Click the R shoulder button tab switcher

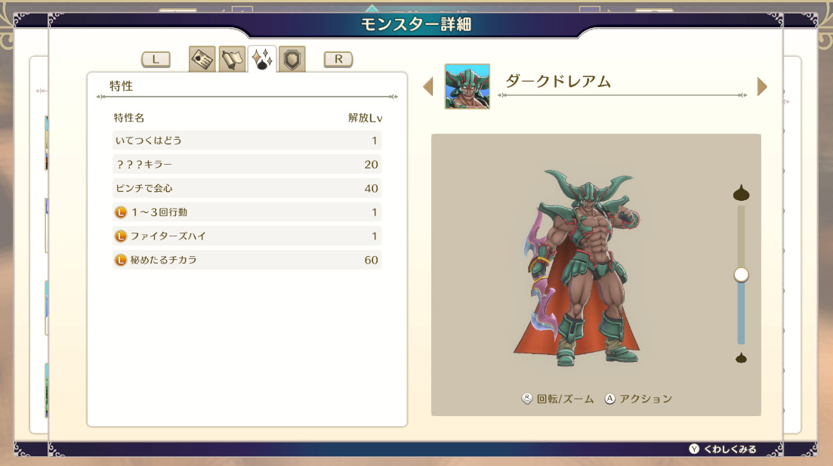tap(338, 59)
